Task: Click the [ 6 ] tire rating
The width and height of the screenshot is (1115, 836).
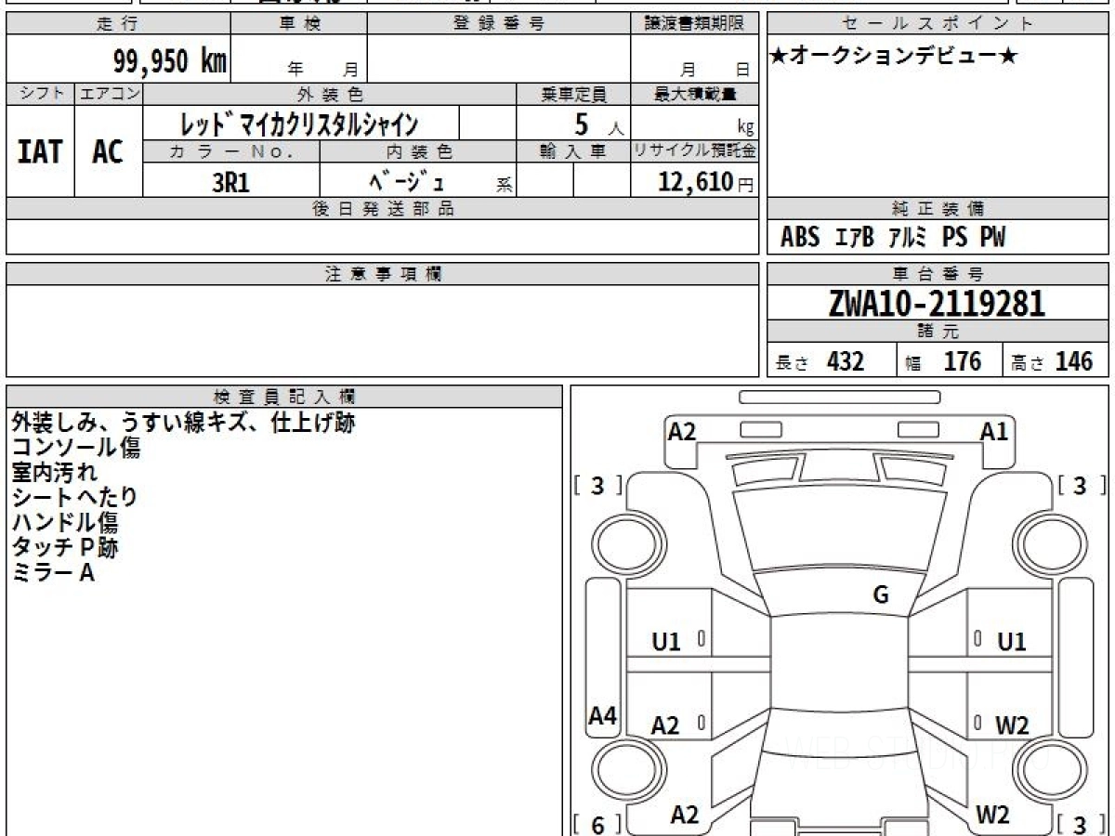Action: point(598,824)
